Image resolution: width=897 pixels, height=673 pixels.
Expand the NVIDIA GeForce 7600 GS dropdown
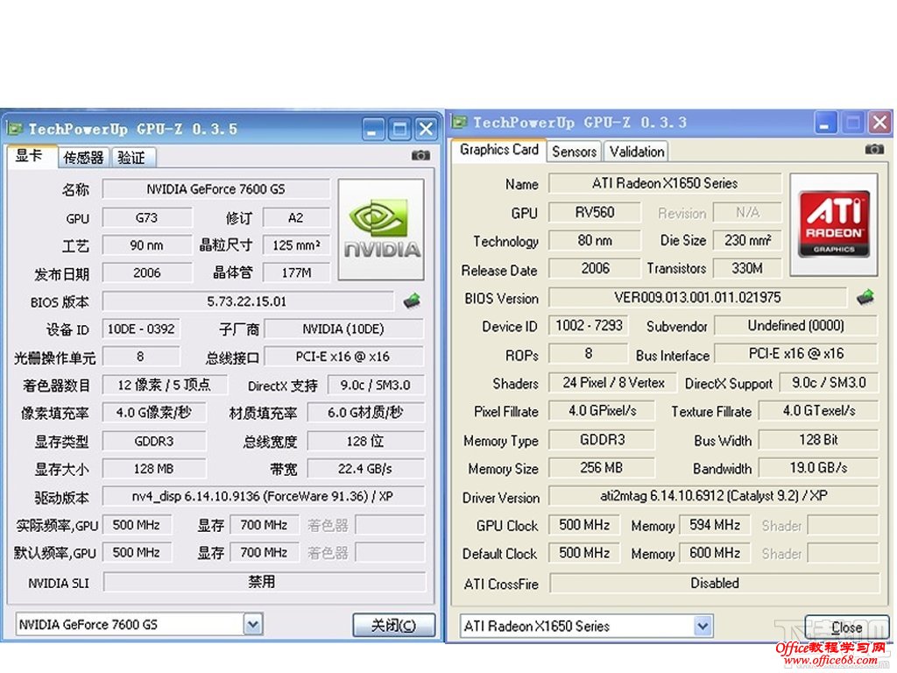[x=253, y=624]
